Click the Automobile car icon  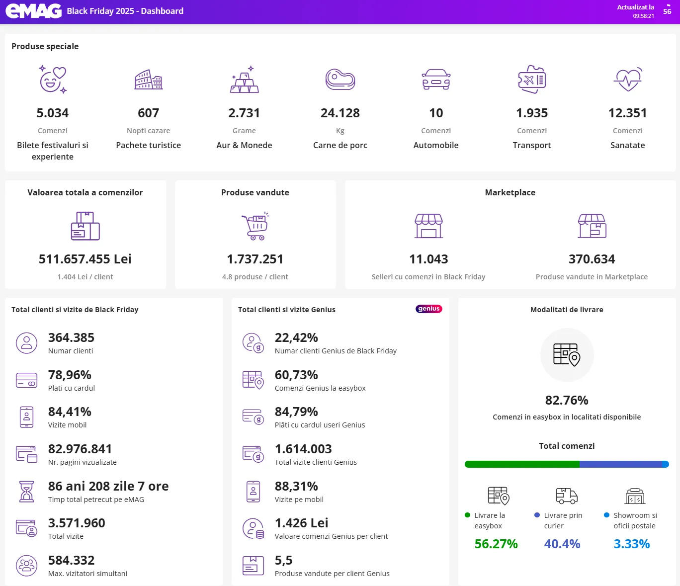tap(436, 80)
